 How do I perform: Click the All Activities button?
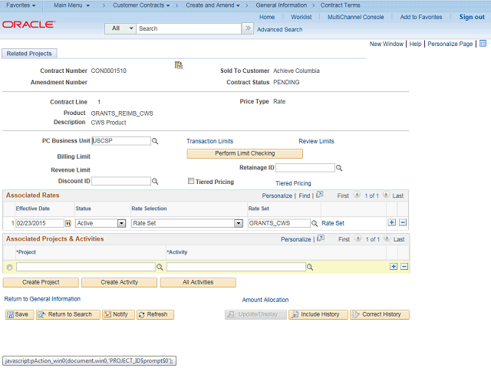pos(198,282)
